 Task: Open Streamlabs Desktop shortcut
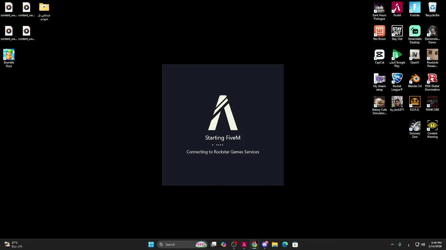point(415,35)
